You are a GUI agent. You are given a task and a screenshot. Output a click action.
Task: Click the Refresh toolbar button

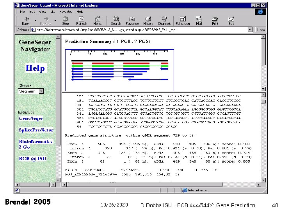click(82, 21)
